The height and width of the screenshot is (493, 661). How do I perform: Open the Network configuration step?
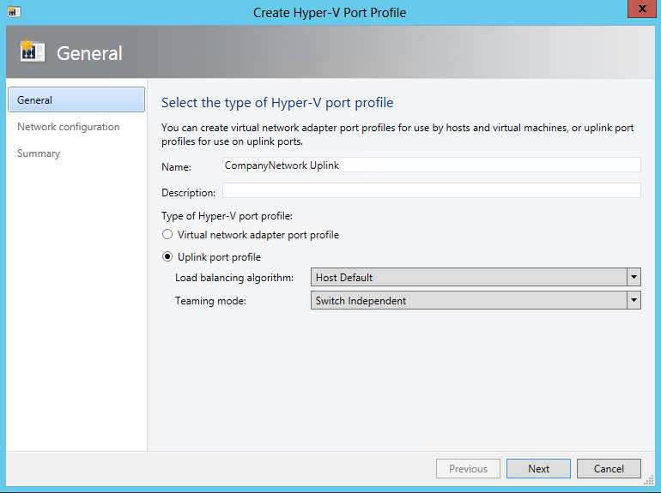point(69,127)
